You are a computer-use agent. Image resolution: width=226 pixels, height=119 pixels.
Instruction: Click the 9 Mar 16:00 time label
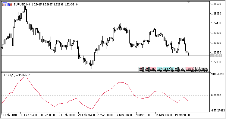[x=144, y=115]
